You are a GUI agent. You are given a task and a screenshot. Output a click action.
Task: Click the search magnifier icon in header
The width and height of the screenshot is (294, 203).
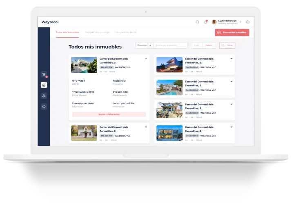198,22
